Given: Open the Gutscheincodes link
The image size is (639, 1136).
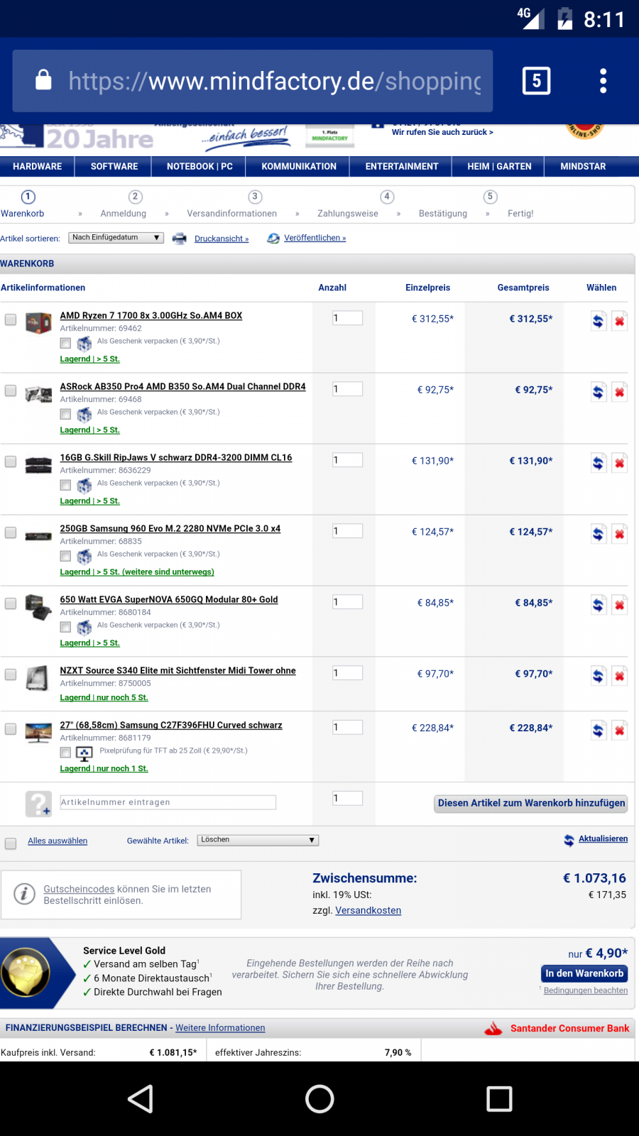Looking at the screenshot, I should point(79,889).
